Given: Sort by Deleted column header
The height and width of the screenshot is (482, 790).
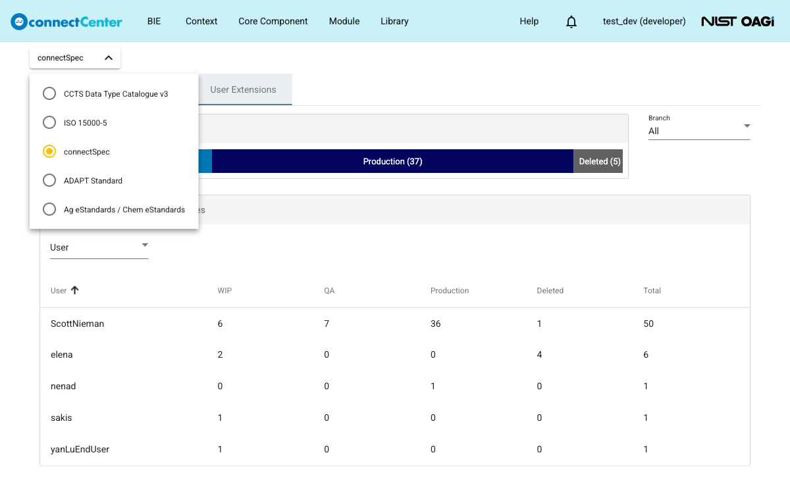Looking at the screenshot, I should pos(550,291).
